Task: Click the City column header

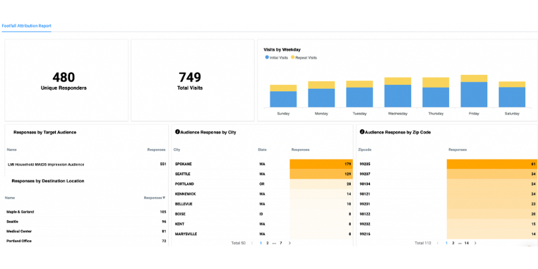Action: [x=177, y=150]
